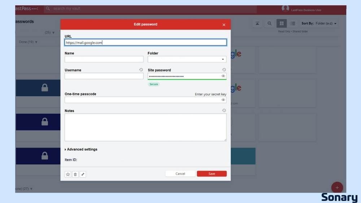Screen dimensions: 361x203
Task: Mark item as favorite with star icon
Action: (x=68, y=174)
